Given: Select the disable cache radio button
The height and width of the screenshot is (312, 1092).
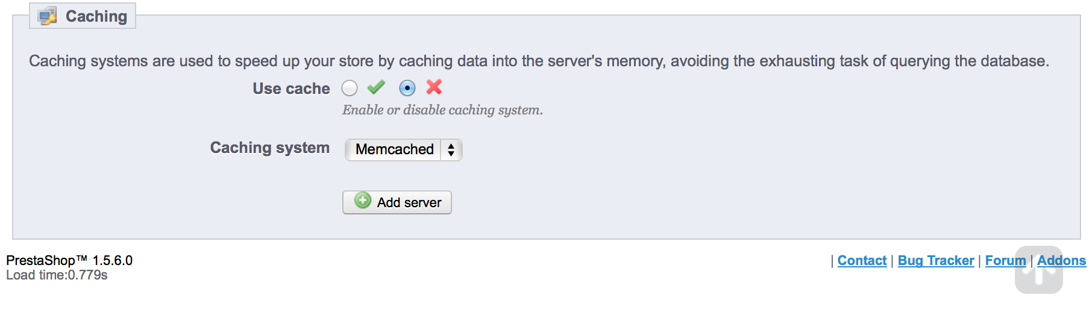Looking at the screenshot, I should click(407, 89).
